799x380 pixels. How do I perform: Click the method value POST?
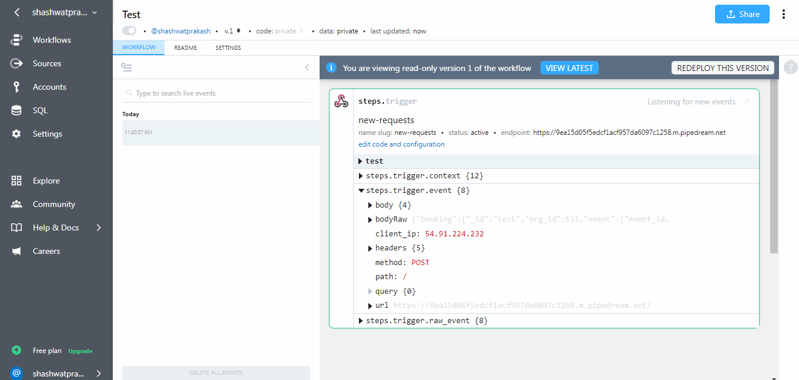(x=420, y=263)
